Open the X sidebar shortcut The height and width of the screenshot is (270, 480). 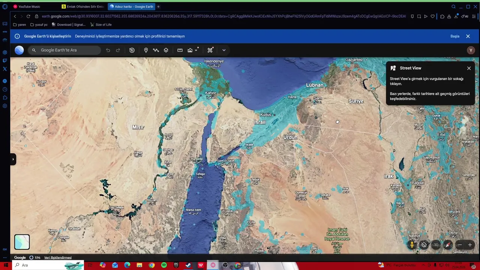tap(5, 69)
